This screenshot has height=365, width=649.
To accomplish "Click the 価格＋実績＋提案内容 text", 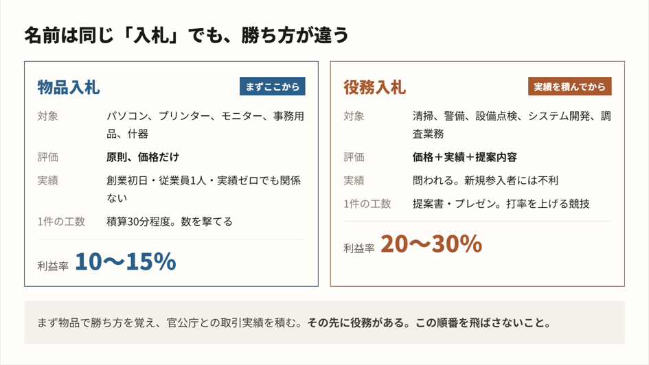I will [464, 157].
